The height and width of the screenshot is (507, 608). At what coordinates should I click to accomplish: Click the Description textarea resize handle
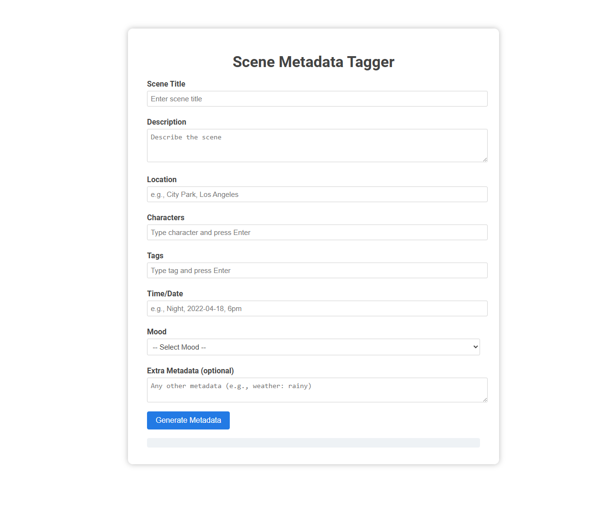point(485,161)
